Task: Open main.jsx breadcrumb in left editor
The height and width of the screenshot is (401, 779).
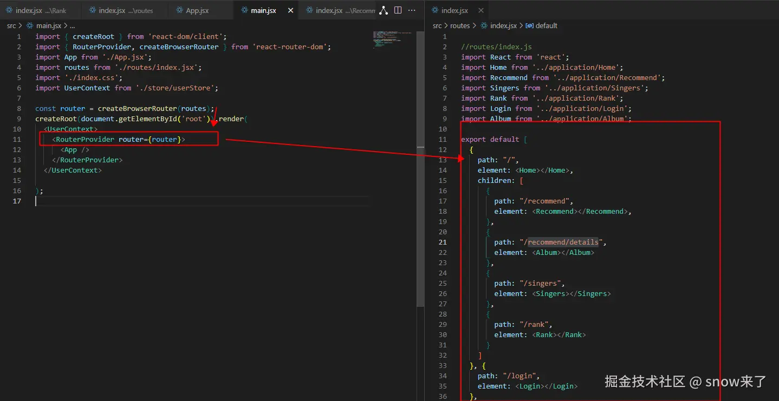Action: click(48, 25)
